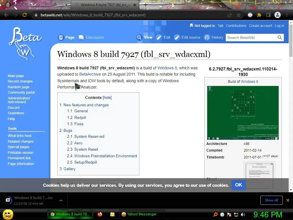
Task: Open Printable version
Action: [x=21, y=153]
